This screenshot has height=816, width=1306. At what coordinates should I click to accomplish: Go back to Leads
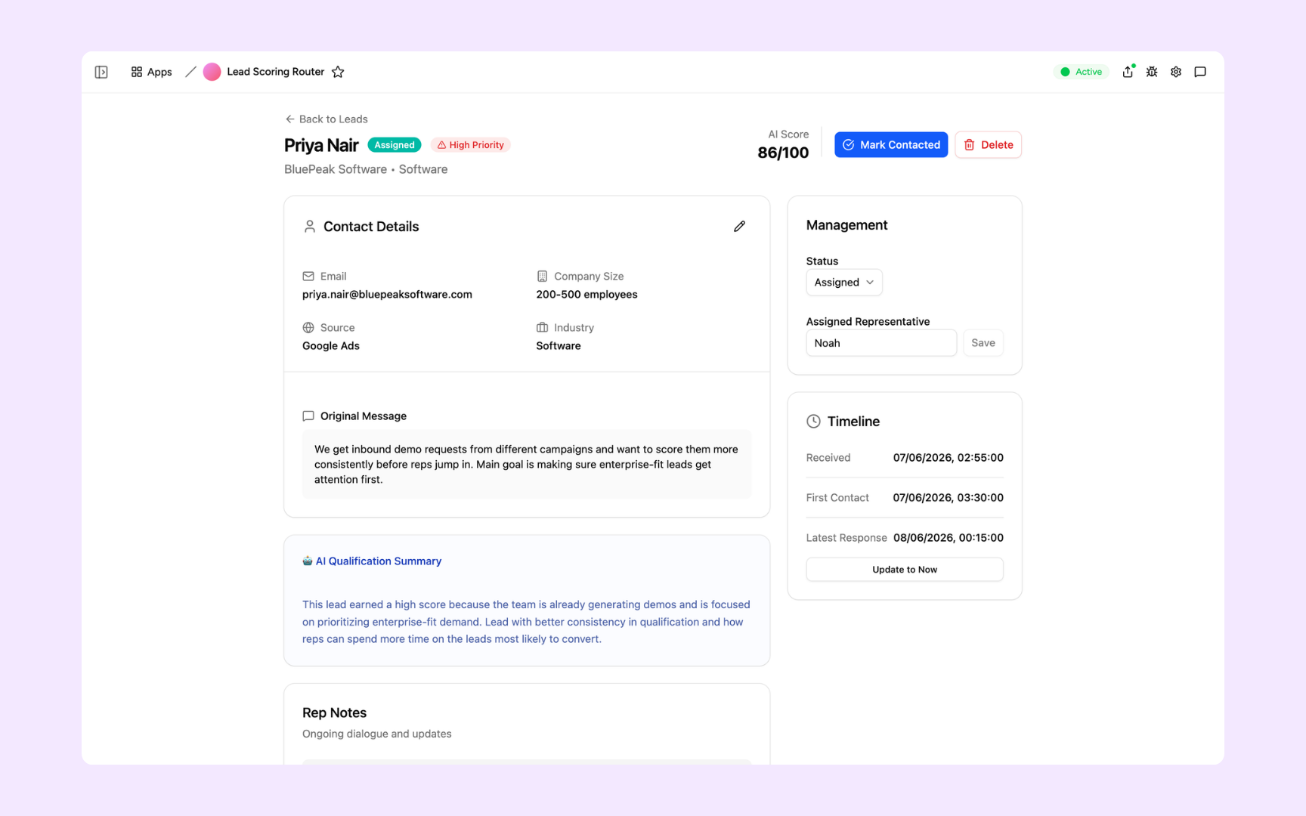326,119
